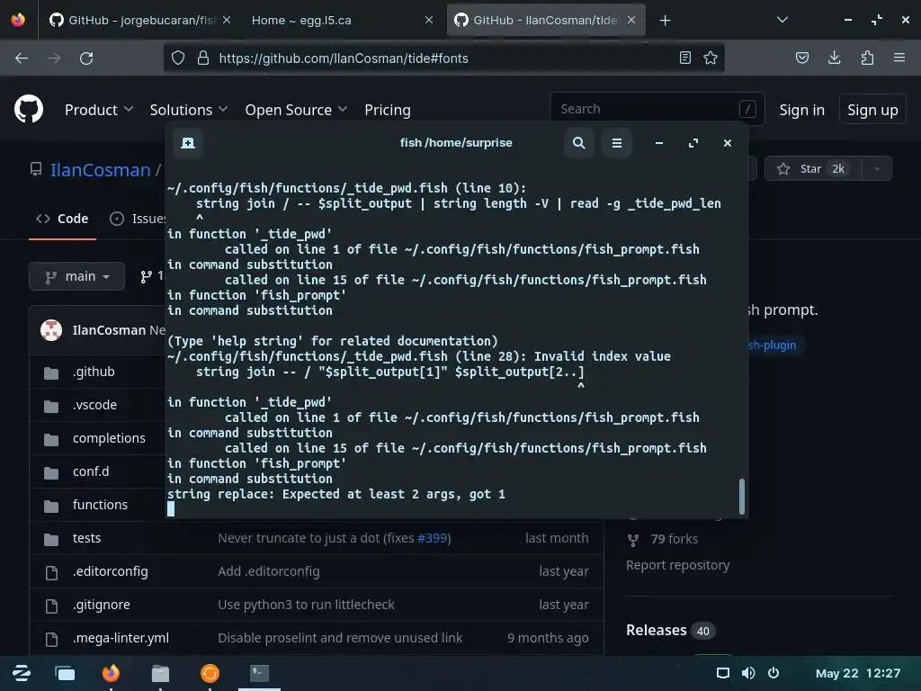Viewport: 921px width, 691px height.
Task: Open the conf.d folder
Action: pyautogui.click(x=91, y=471)
